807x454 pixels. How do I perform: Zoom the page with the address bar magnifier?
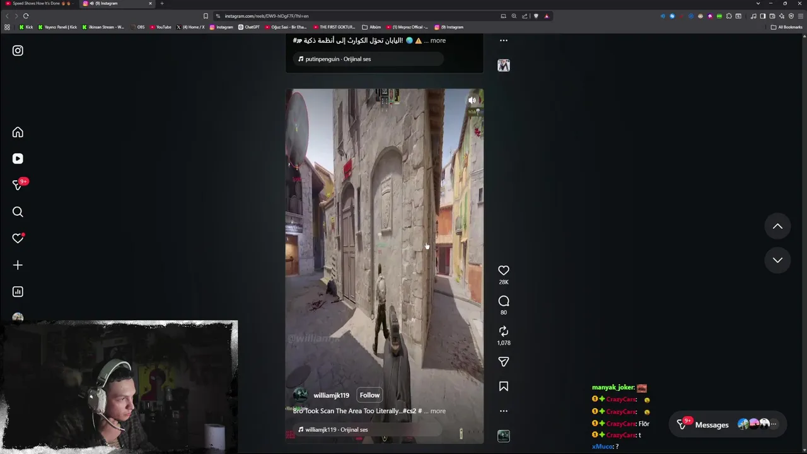pos(514,16)
